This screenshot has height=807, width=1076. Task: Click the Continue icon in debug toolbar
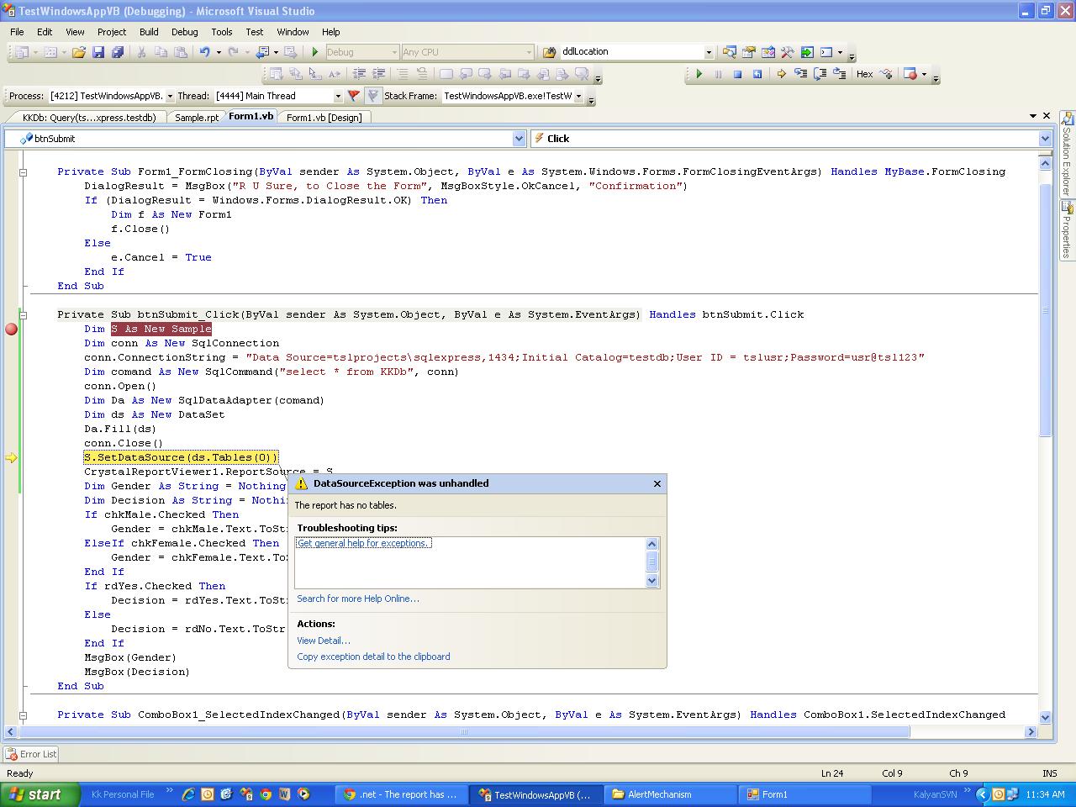click(x=699, y=74)
